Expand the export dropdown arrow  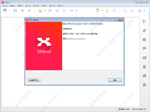(x=144, y=10)
